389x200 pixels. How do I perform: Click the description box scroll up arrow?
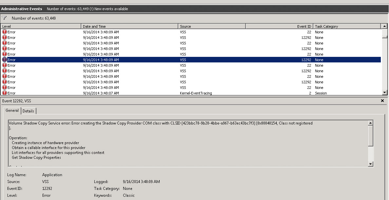click(x=371, y=123)
